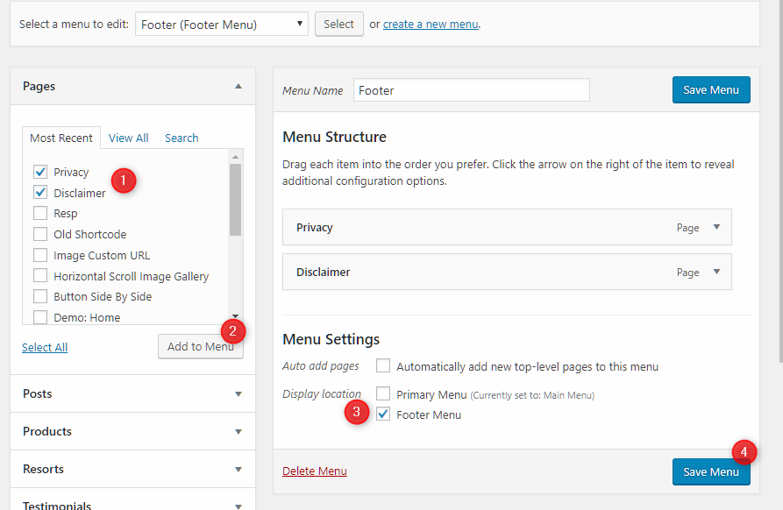Click the Menu Name text field
Image resolution: width=783 pixels, height=510 pixels.
(471, 90)
